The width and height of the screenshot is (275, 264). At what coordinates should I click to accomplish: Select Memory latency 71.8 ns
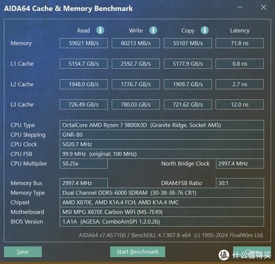coord(240,43)
